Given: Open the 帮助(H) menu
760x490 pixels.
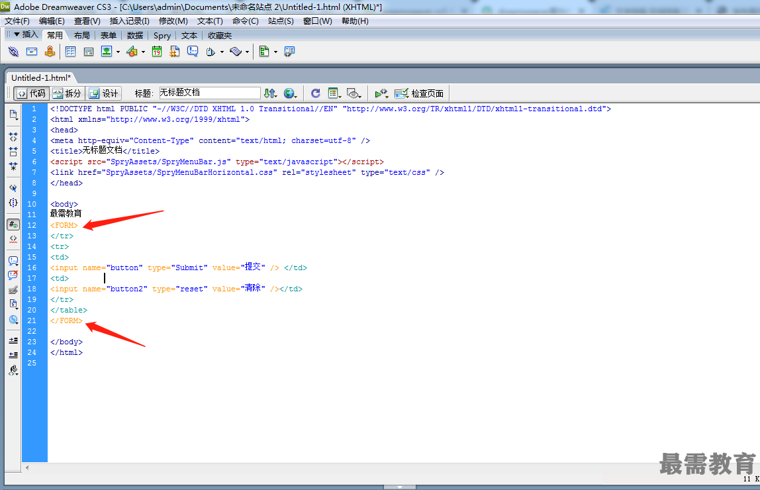Looking at the screenshot, I should tap(355, 21).
